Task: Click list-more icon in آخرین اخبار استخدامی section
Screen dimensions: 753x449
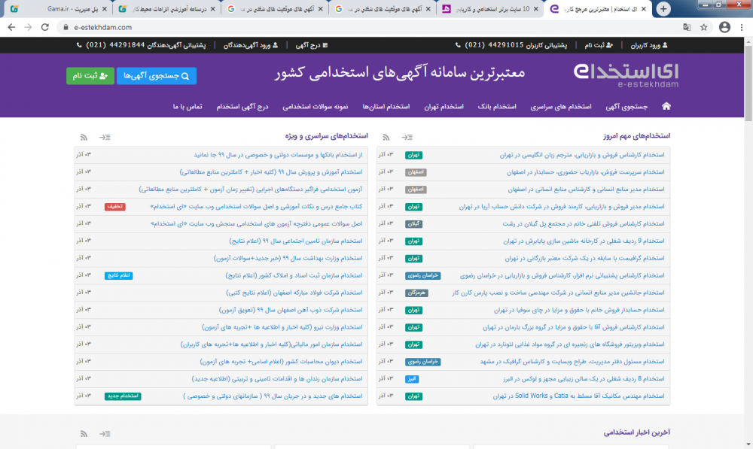Action: click(105, 434)
